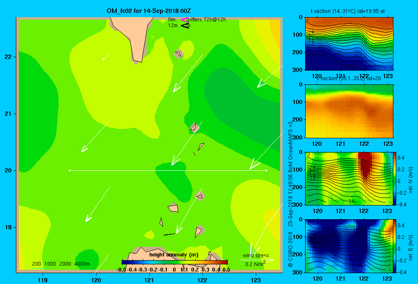The width and height of the screenshot is (418, 284).
Task: Click the 'vel. E (m/s)' axis label
Action: coord(410,248)
